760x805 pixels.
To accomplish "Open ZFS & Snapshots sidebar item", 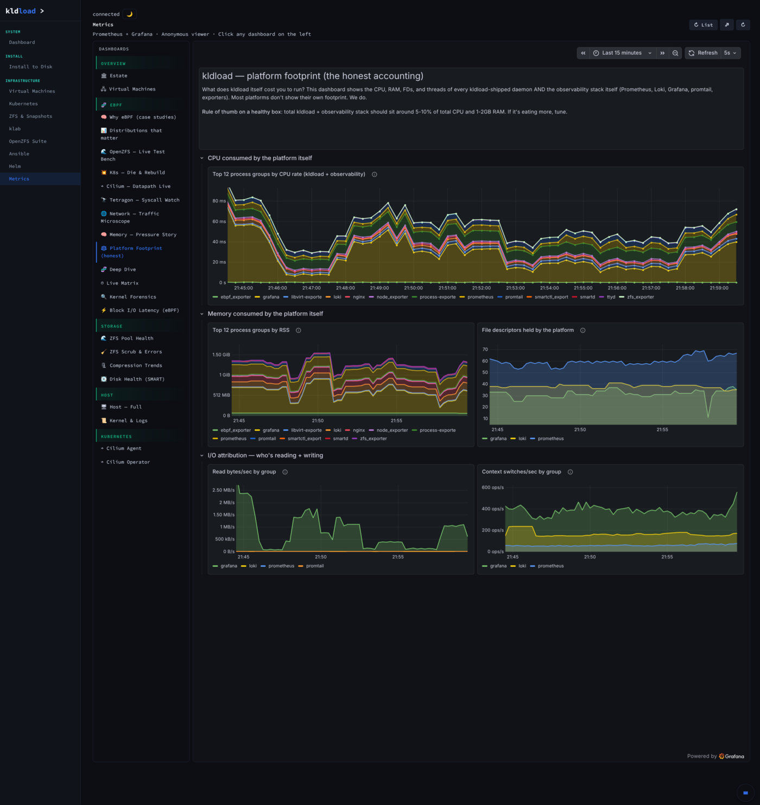I will coord(40,116).
